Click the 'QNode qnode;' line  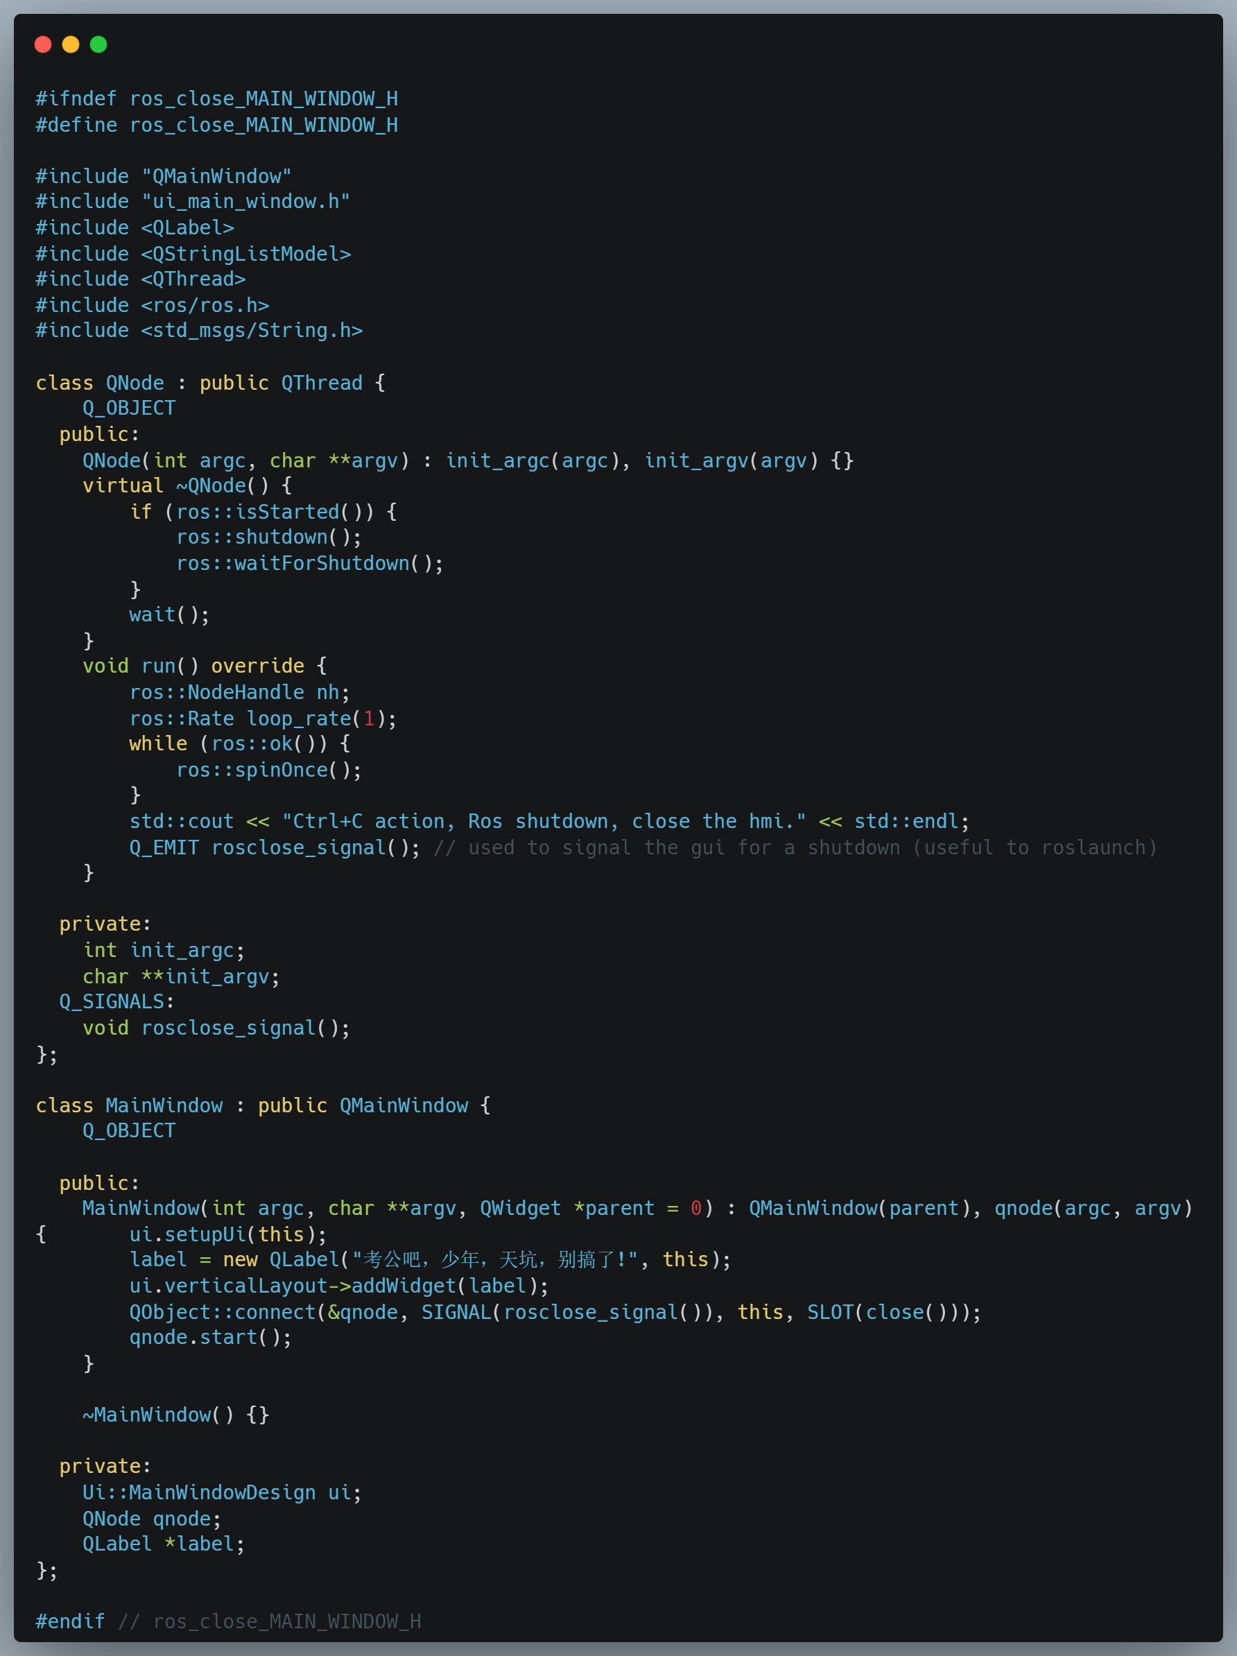pyautogui.click(x=153, y=1520)
